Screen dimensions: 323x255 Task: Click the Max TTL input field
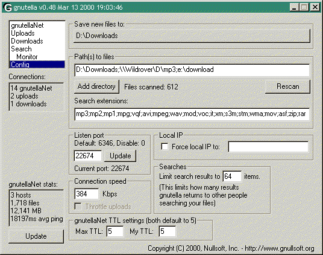point(115,231)
